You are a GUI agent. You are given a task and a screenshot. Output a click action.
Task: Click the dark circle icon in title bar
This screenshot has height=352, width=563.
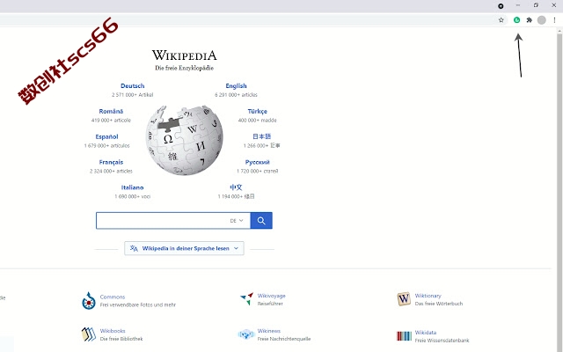tap(501, 6)
